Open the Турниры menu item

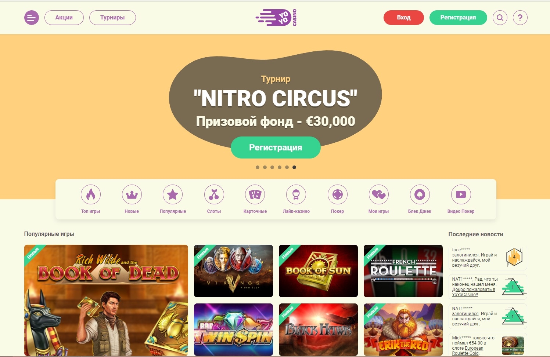point(112,18)
